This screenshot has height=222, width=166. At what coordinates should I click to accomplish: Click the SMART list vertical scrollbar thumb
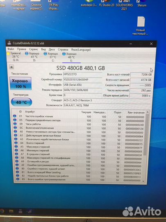(146, 134)
